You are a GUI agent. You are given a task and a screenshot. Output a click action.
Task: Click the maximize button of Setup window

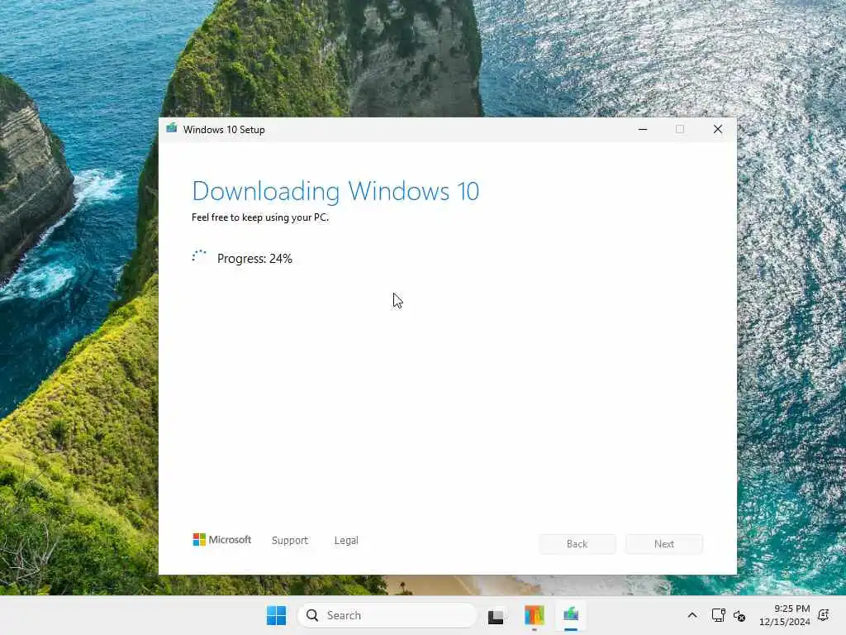coord(680,129)
